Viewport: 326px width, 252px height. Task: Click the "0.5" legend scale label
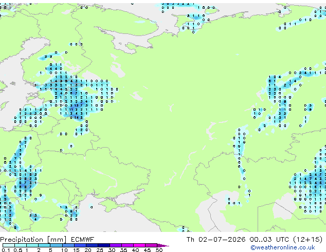point(18,250)
